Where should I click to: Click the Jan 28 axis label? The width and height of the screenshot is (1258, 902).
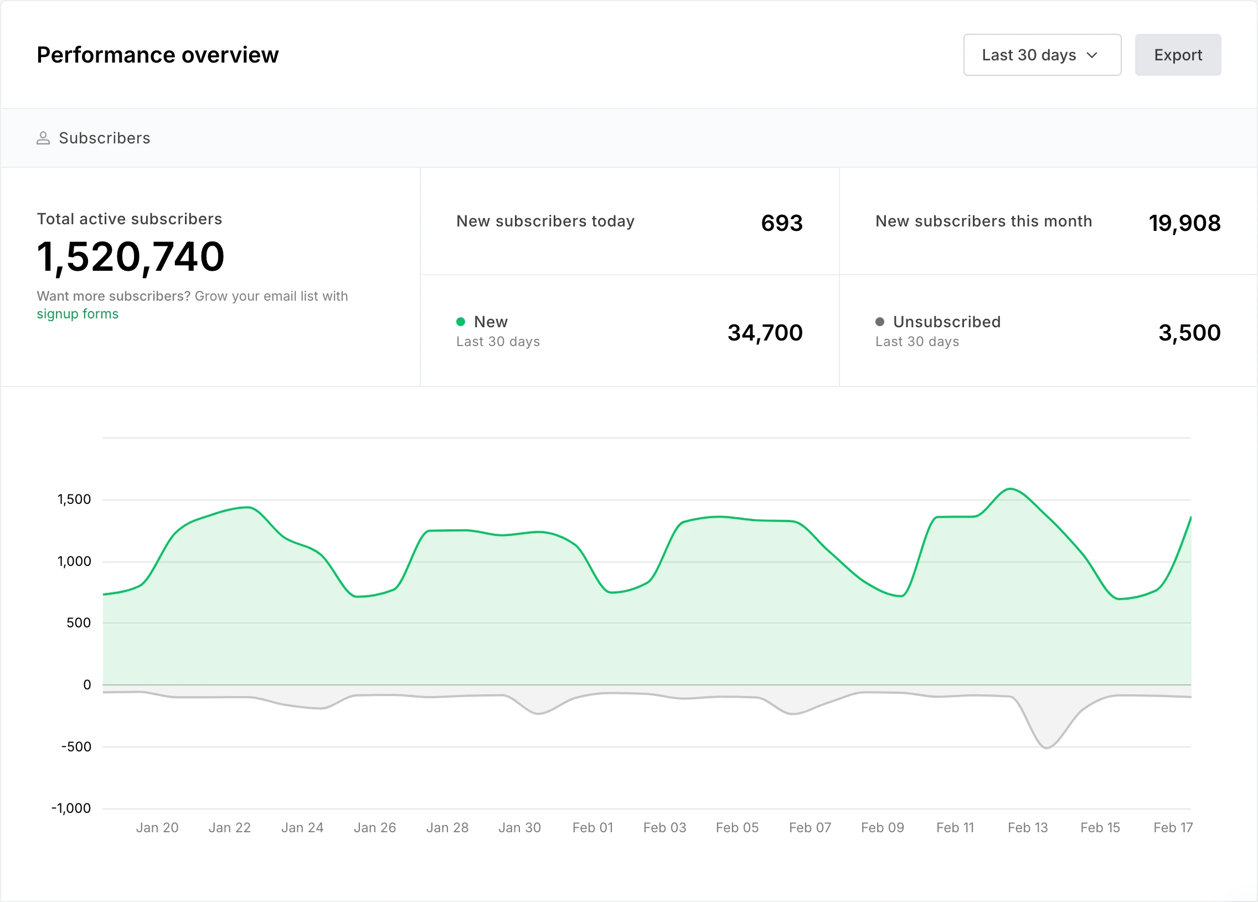point(447,828)
